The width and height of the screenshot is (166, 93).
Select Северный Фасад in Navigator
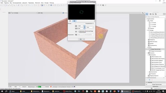coord(157,36)
